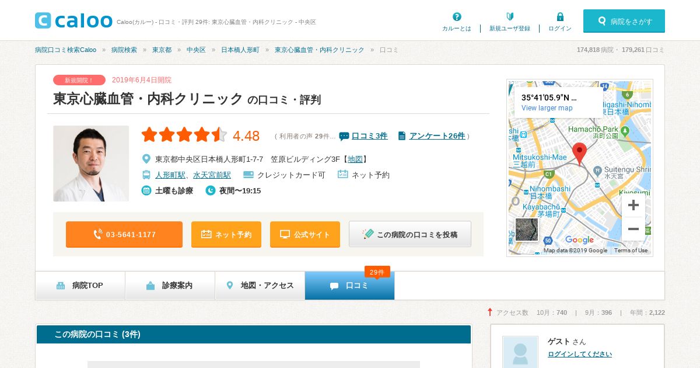Viewport: 700px width, 368px height.
Task: Click the speech bubble icon beside 口コミ3件
Action: pyautogui.click(x=344, y=136)
